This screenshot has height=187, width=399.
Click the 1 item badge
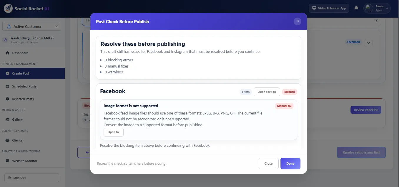[245, 92]
